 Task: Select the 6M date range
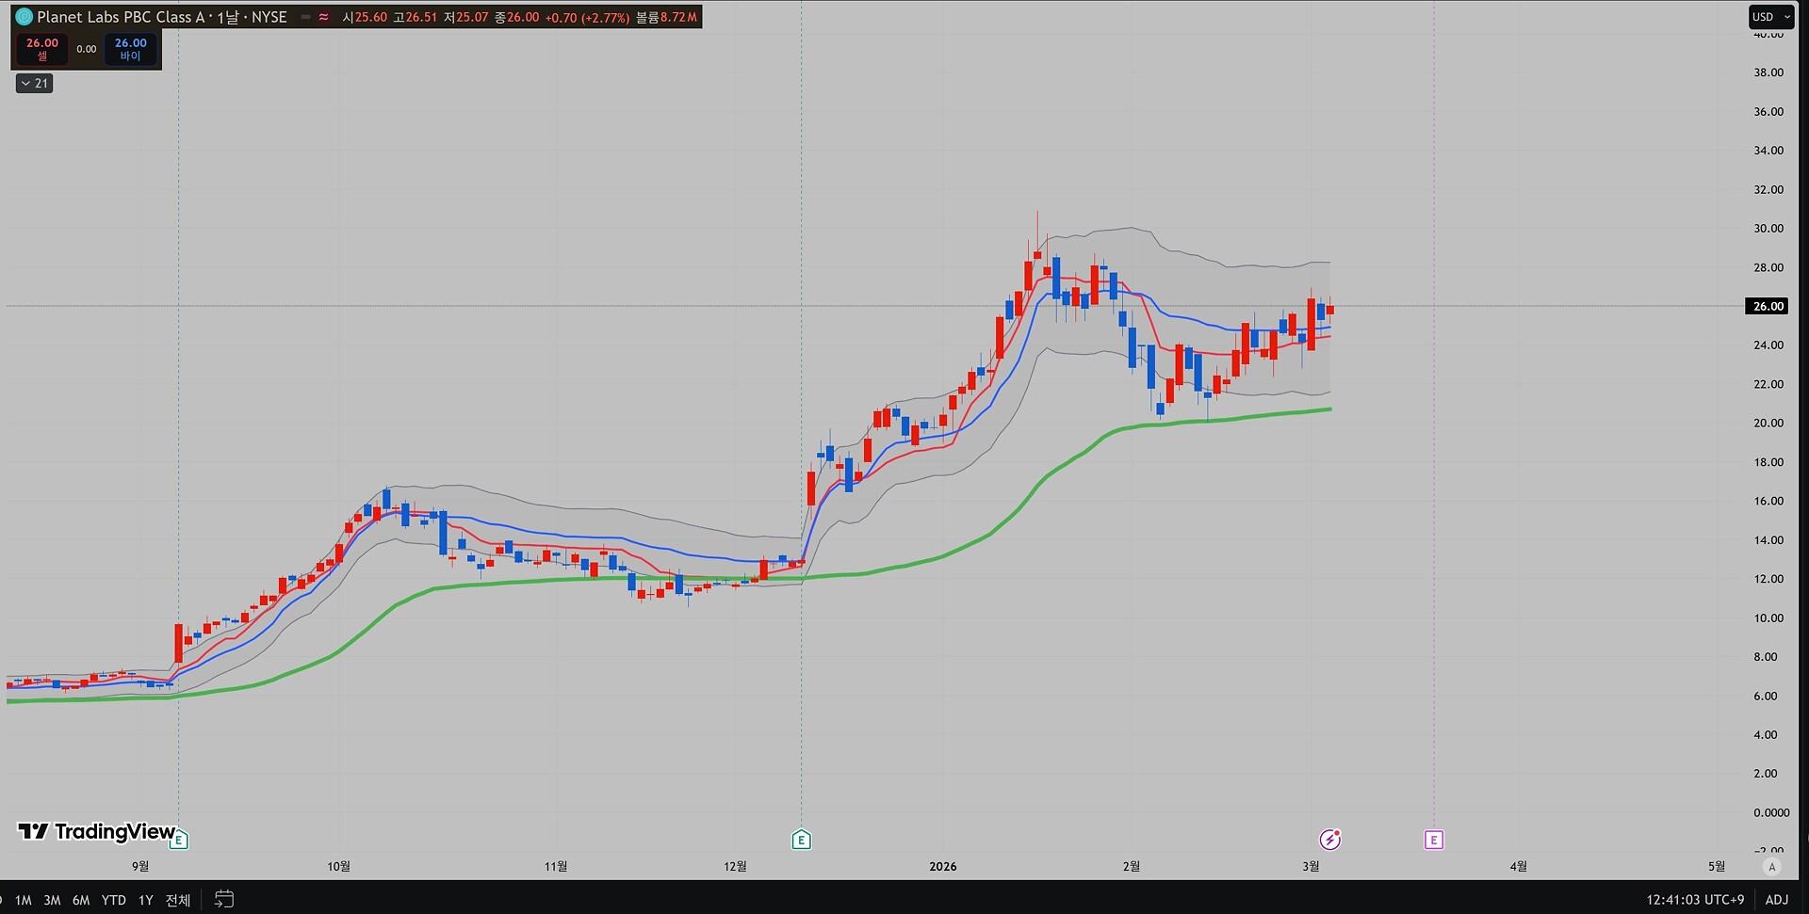coord(81,900)
